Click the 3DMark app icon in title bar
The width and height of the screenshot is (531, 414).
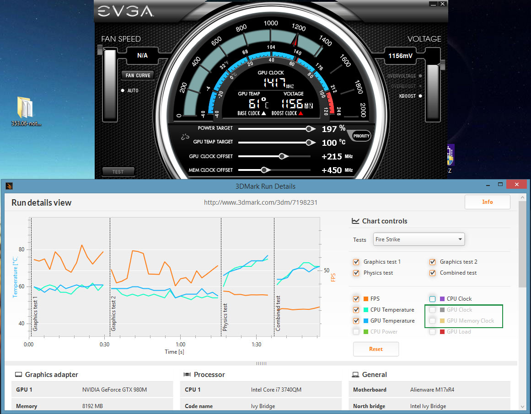point(9,186)
